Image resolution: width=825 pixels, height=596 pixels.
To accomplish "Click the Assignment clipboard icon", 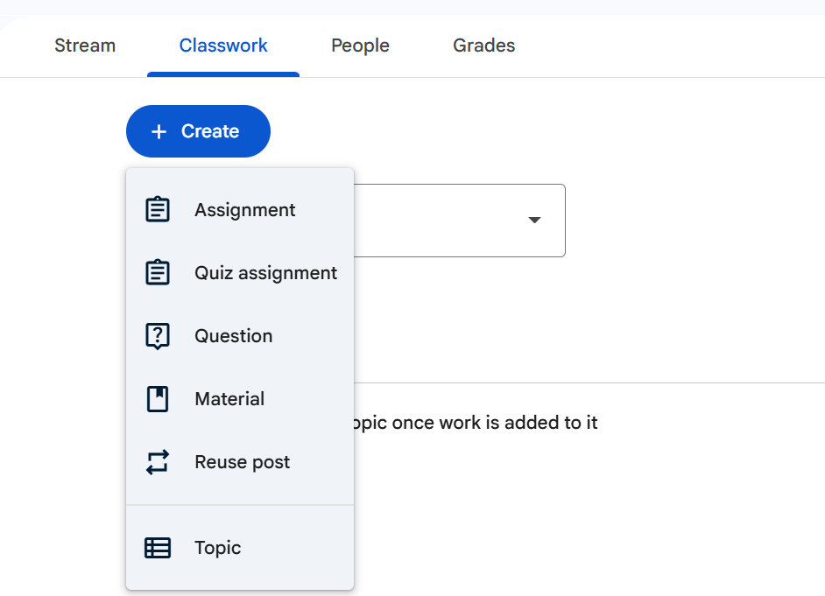I will coord(158,210).
